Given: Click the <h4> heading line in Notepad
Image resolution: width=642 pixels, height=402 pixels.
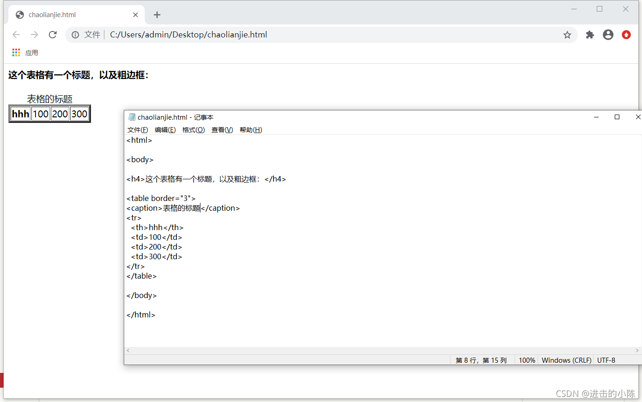Looking at the screenshot, I should click(x=206, y=179).
